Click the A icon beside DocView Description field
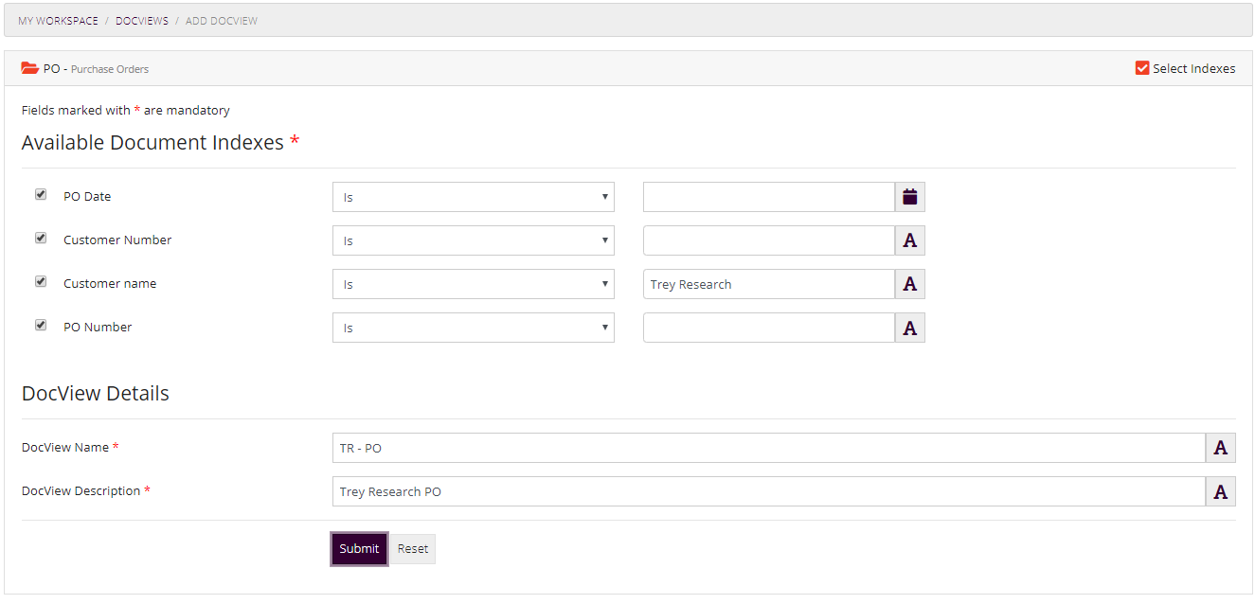The image size is (1255, 604). pyautogui.click(x=1220, y=490)
